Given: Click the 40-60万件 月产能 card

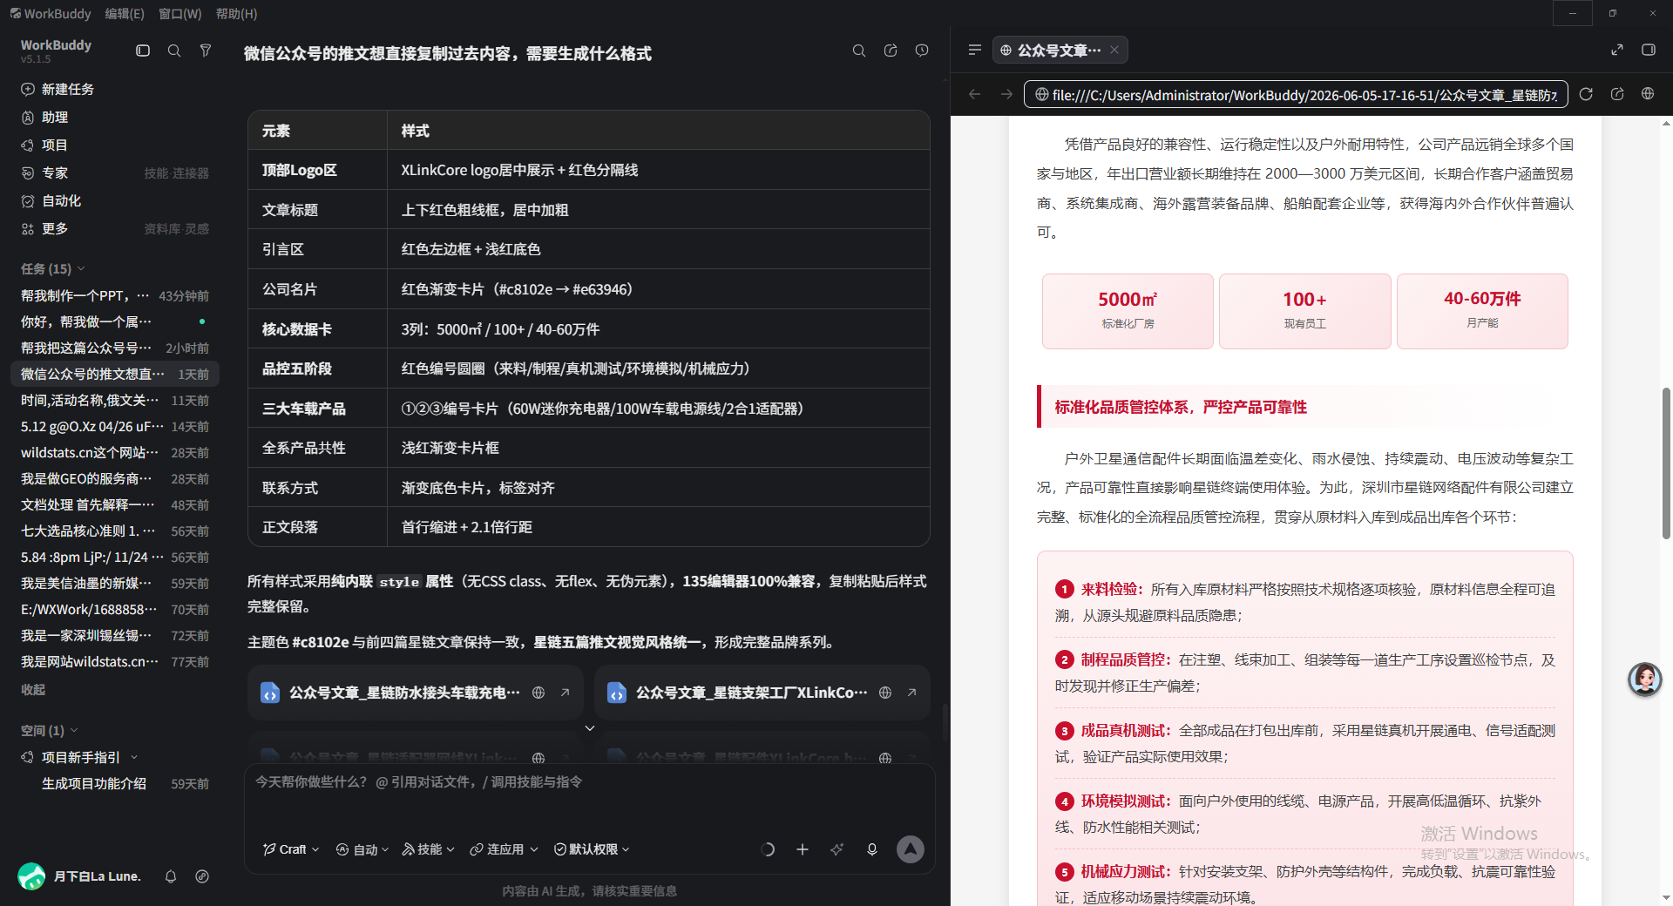Looking at the screenshot, I should tap(1482, 311).
